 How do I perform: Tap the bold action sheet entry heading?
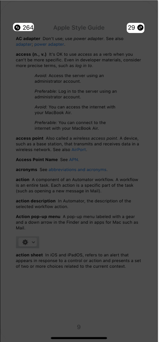(29, 255)
